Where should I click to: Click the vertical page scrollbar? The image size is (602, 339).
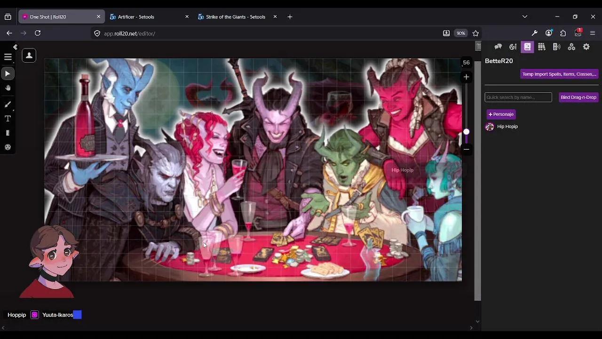[x=477, y=181]
